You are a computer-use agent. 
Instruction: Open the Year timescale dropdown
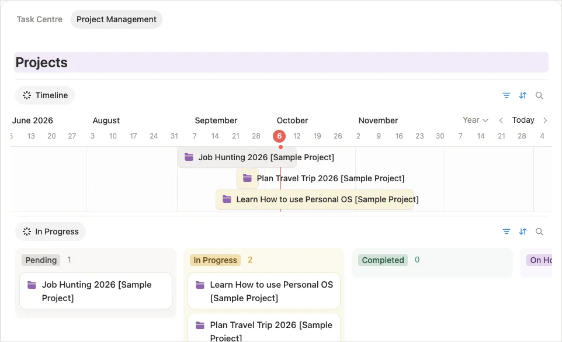coord(476,120)
